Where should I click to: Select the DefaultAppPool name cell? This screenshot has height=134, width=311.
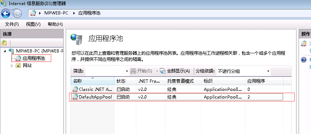click(x=96, y=97)
